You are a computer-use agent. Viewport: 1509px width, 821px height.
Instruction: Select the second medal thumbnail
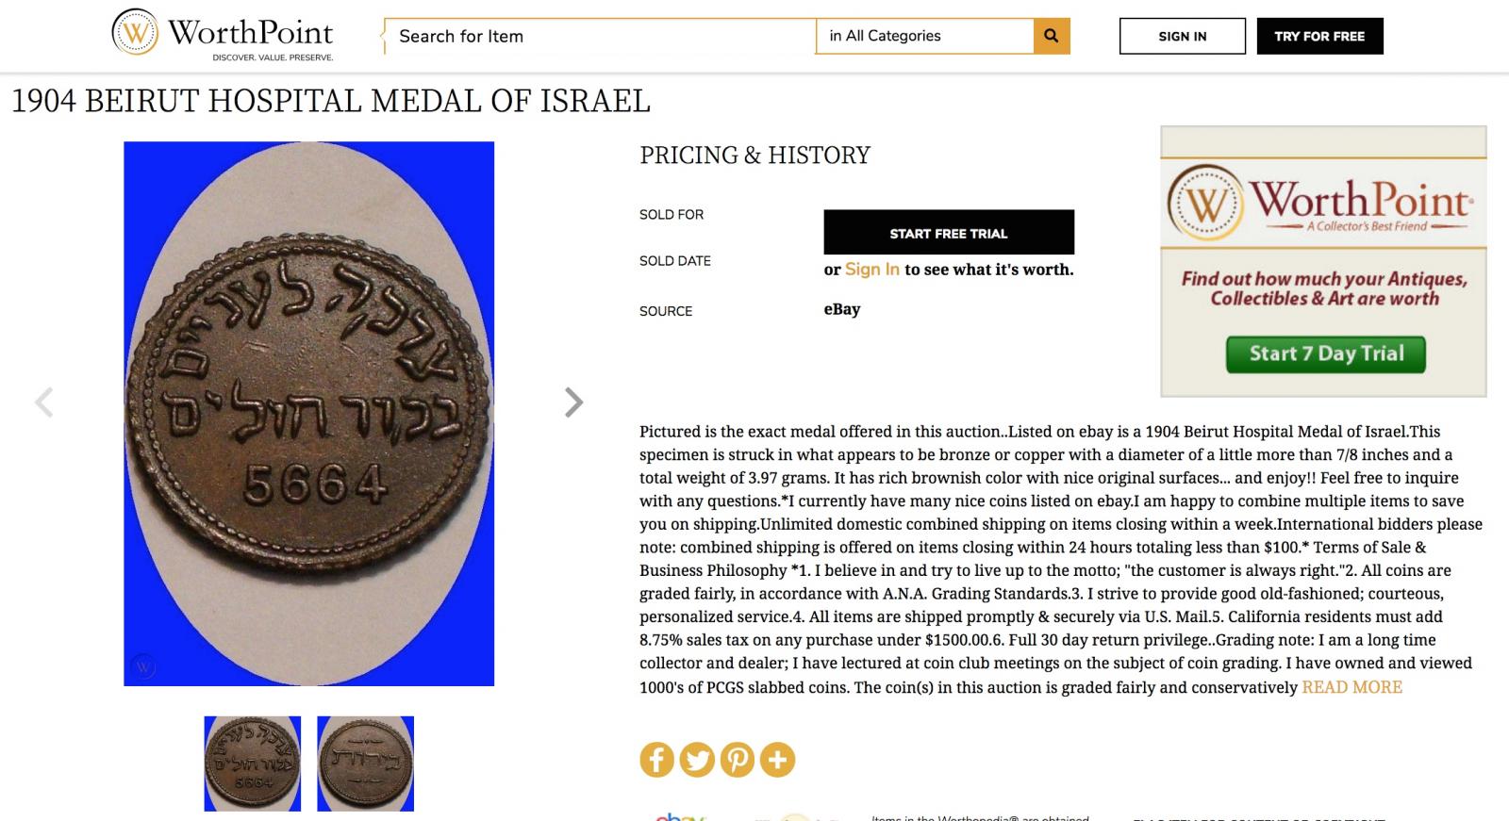(x=365, y=764)
